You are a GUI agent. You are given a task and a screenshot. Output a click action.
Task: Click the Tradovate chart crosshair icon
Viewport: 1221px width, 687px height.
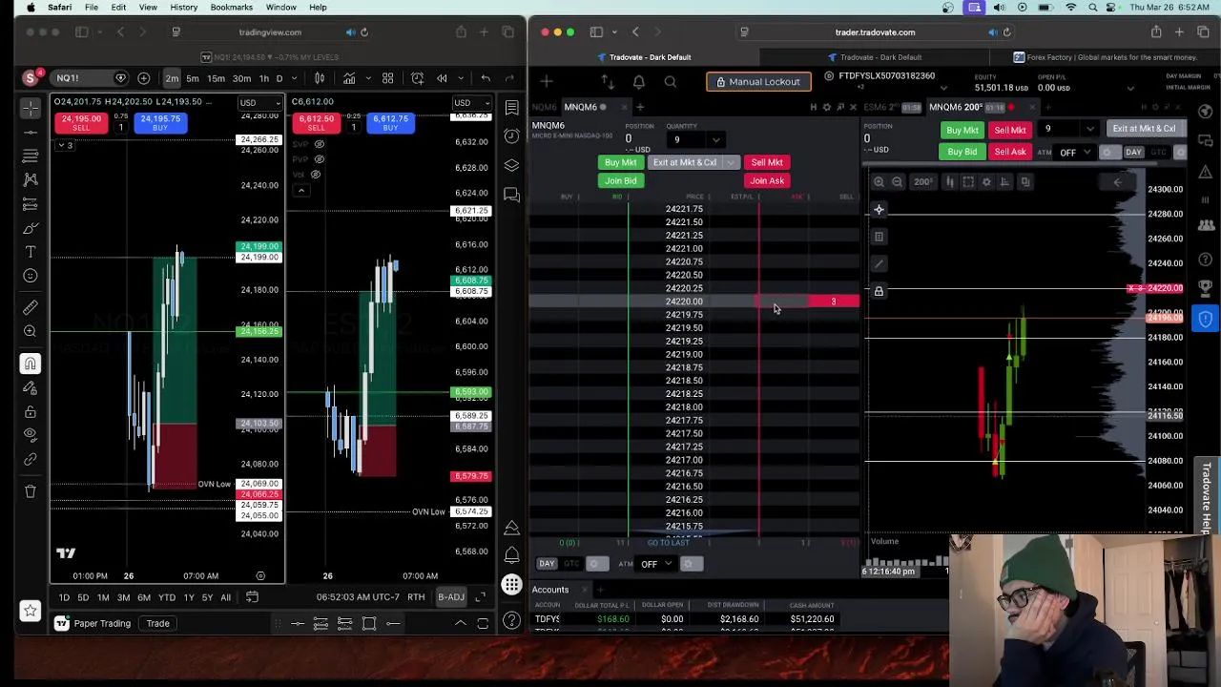coord(879,210)
